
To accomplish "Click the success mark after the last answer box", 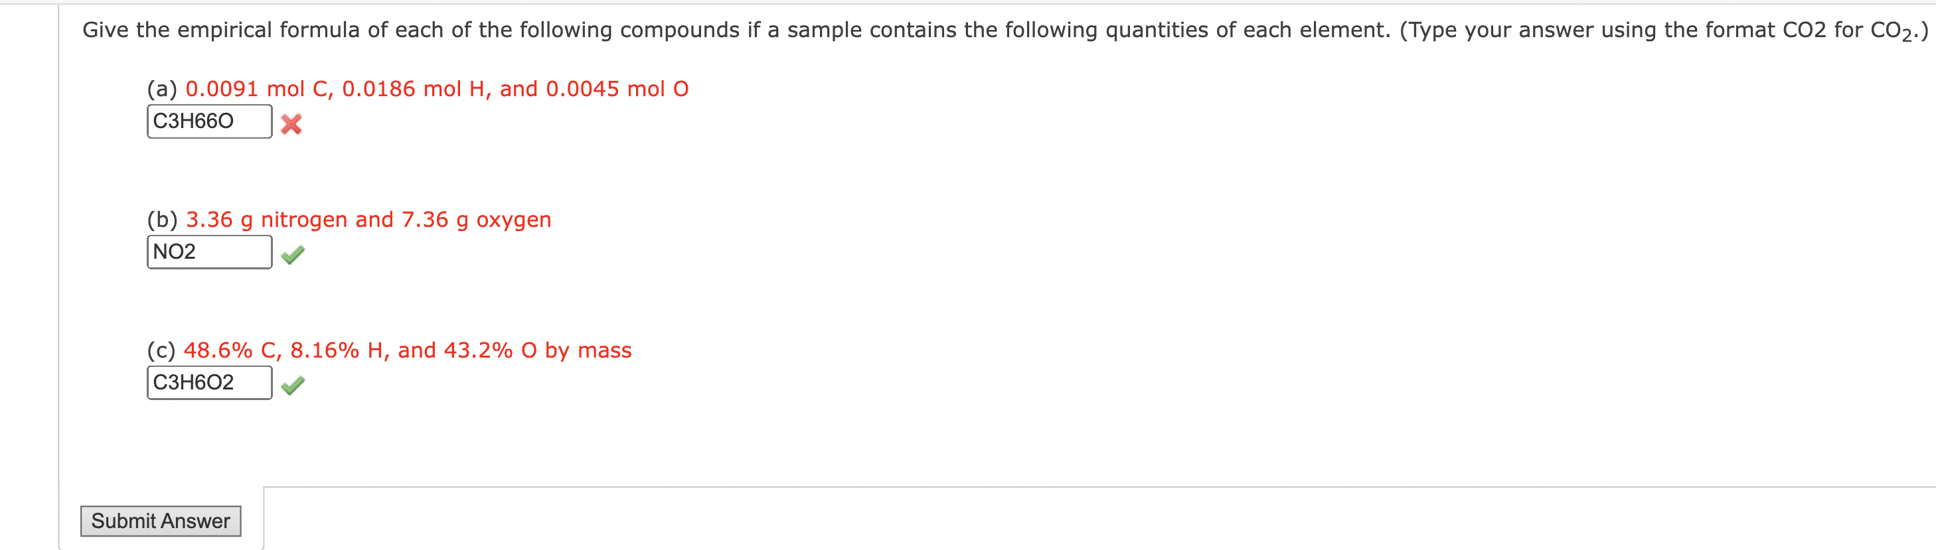I will click(x=293, y=385).
